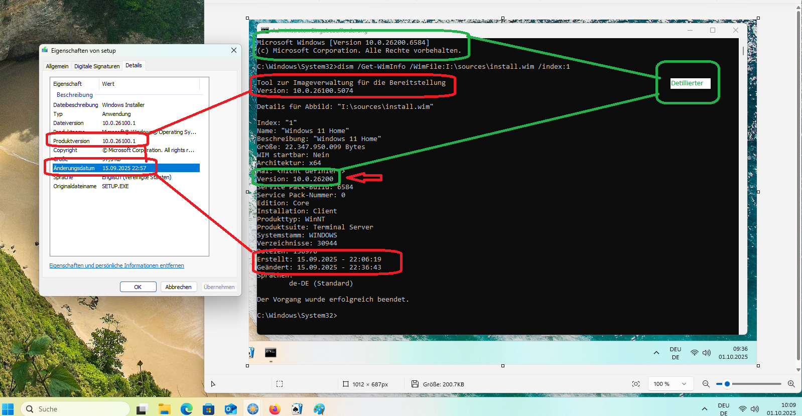Click the taskbar search box
Viewport: 802px width, 416px height.
tap(75, 409)
